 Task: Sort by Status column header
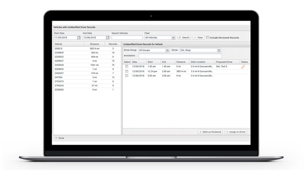tap(245, 62)
